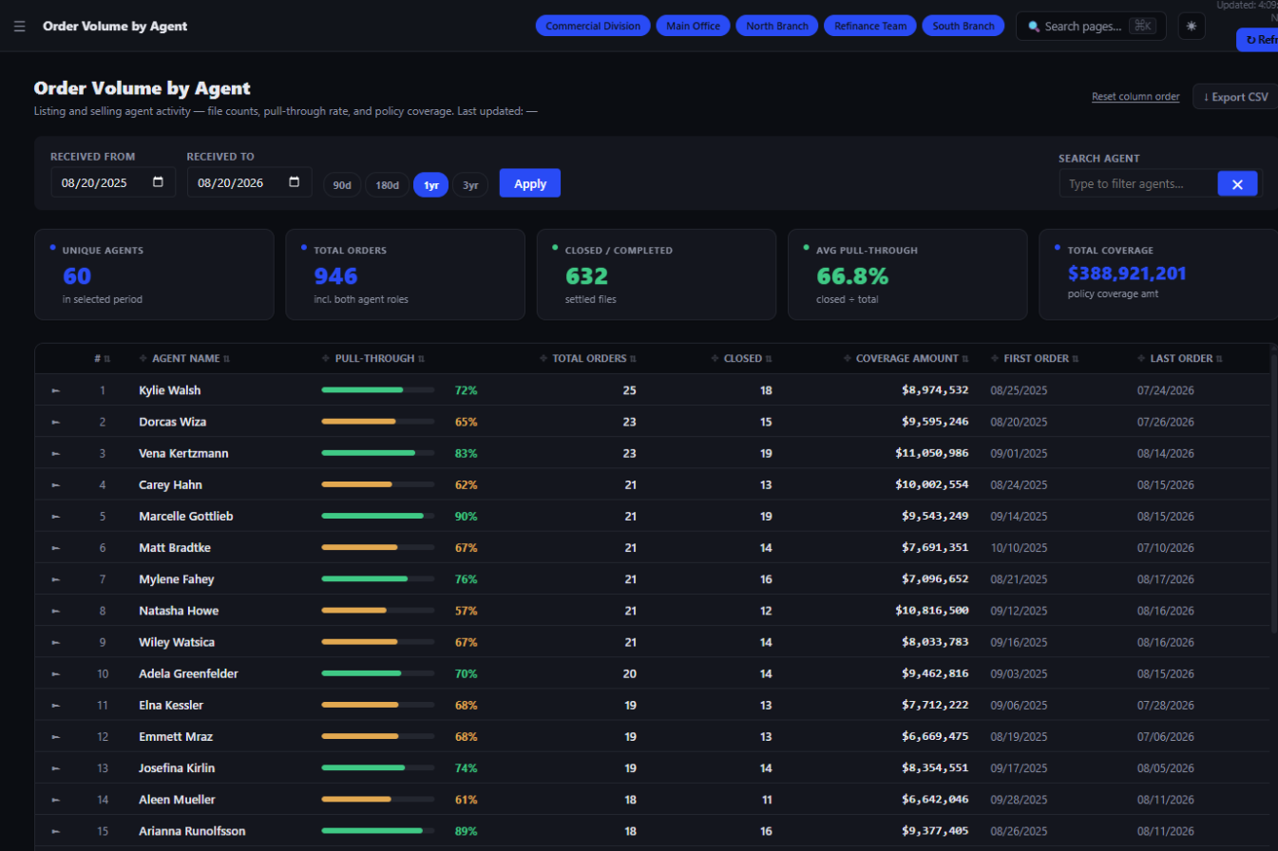Click Kylie Walsh's 72% pull-through bar
The height and width of the screenshot is (851, 1278).
(378, 390)
